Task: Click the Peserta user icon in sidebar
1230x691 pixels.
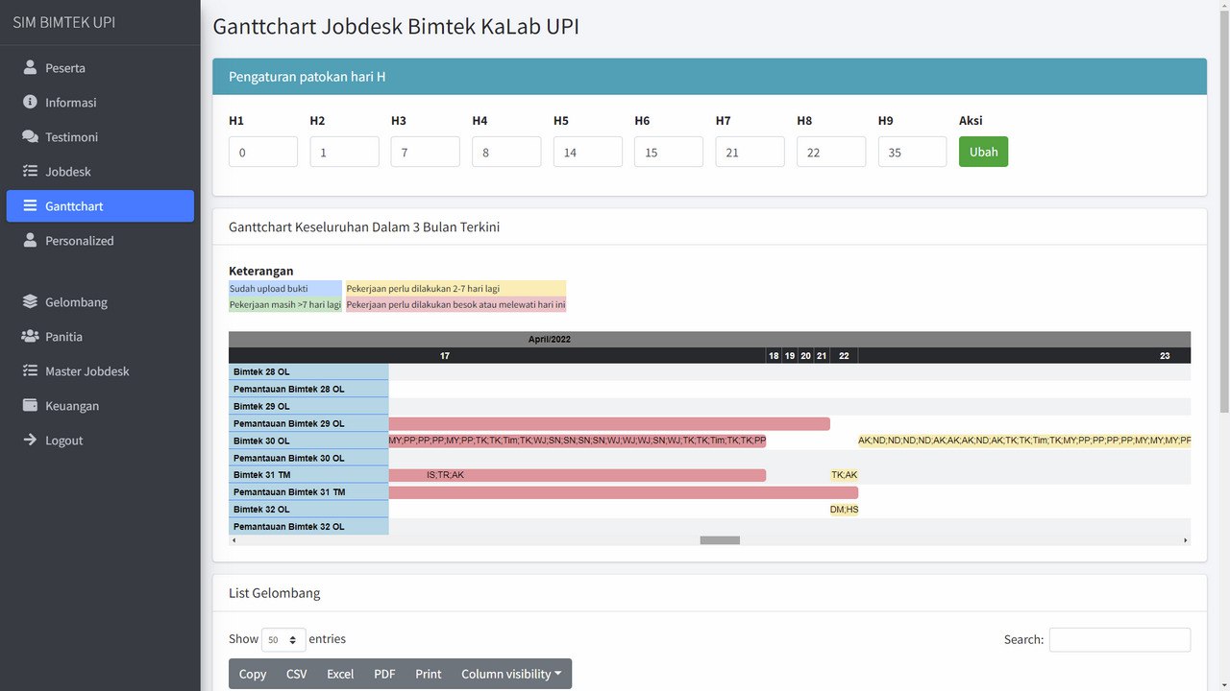Action: click(30, 68)
